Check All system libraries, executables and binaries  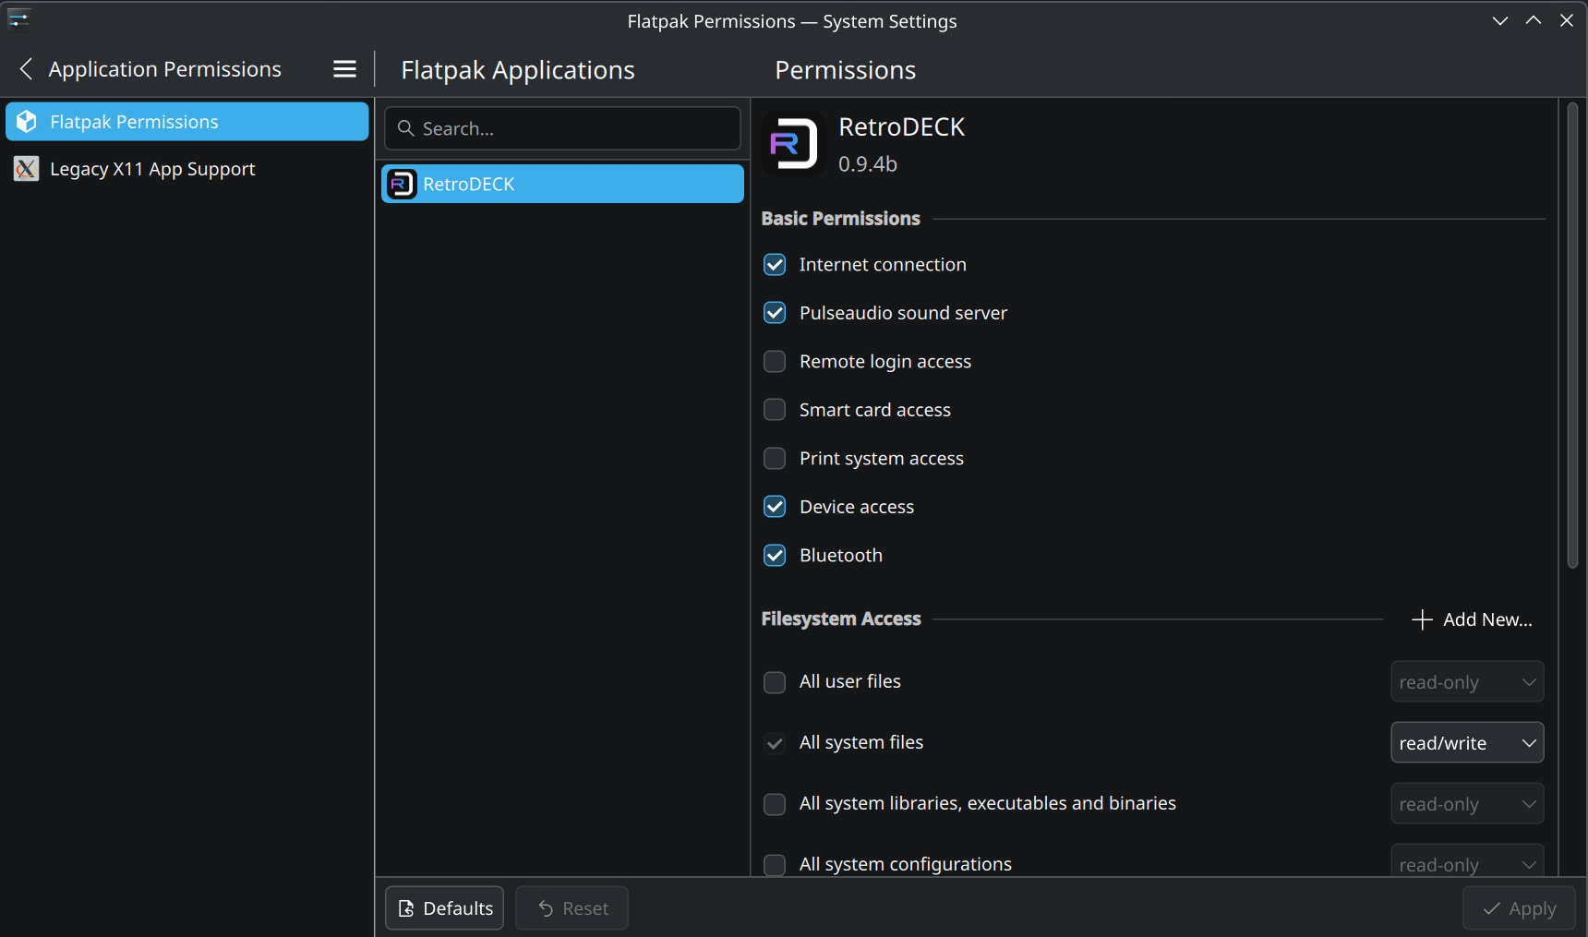click(x=775, y=804)
